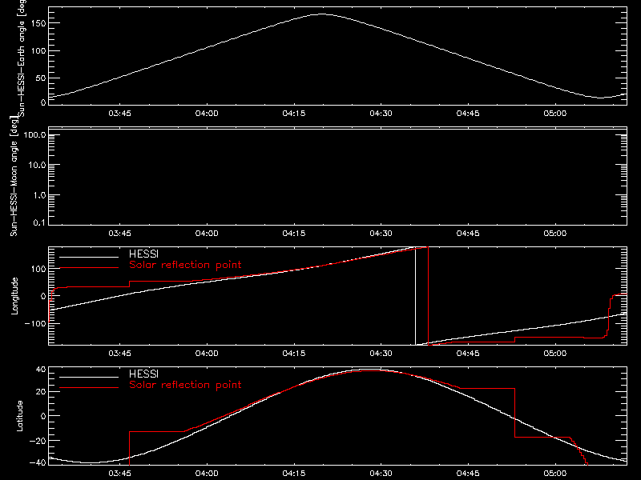Click the 0 tick label on Longitude plot
Screen dimensions: 641x480
coord(43,296)
